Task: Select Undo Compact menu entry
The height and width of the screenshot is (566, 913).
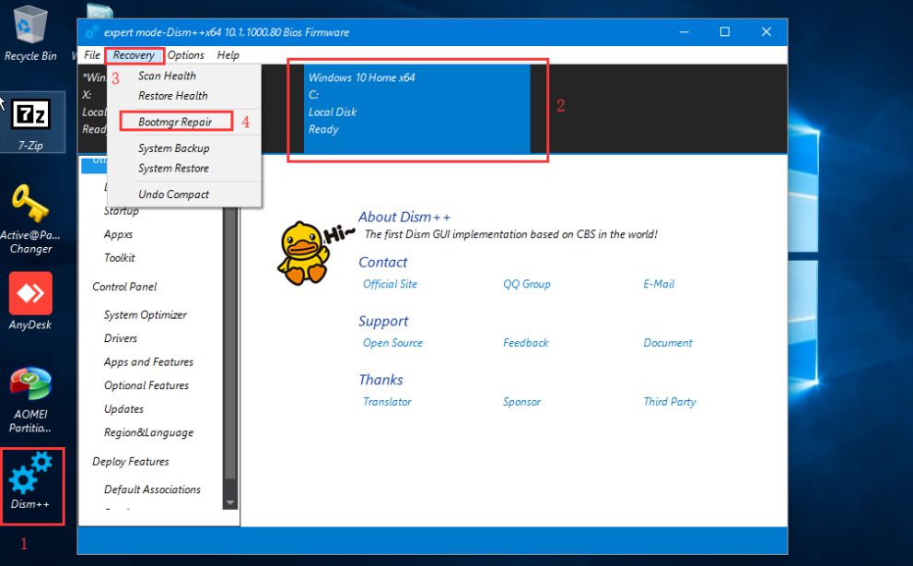Action: tap(173, 195)
